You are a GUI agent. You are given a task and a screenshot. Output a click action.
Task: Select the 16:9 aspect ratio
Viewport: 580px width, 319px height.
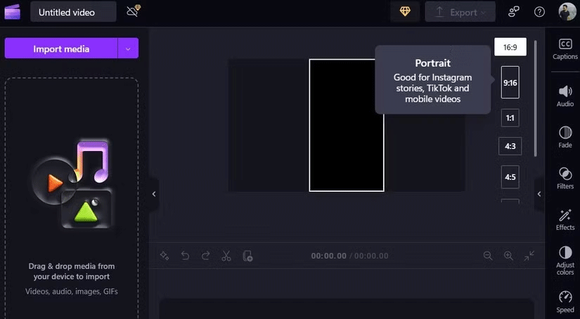tap(510, 47)
